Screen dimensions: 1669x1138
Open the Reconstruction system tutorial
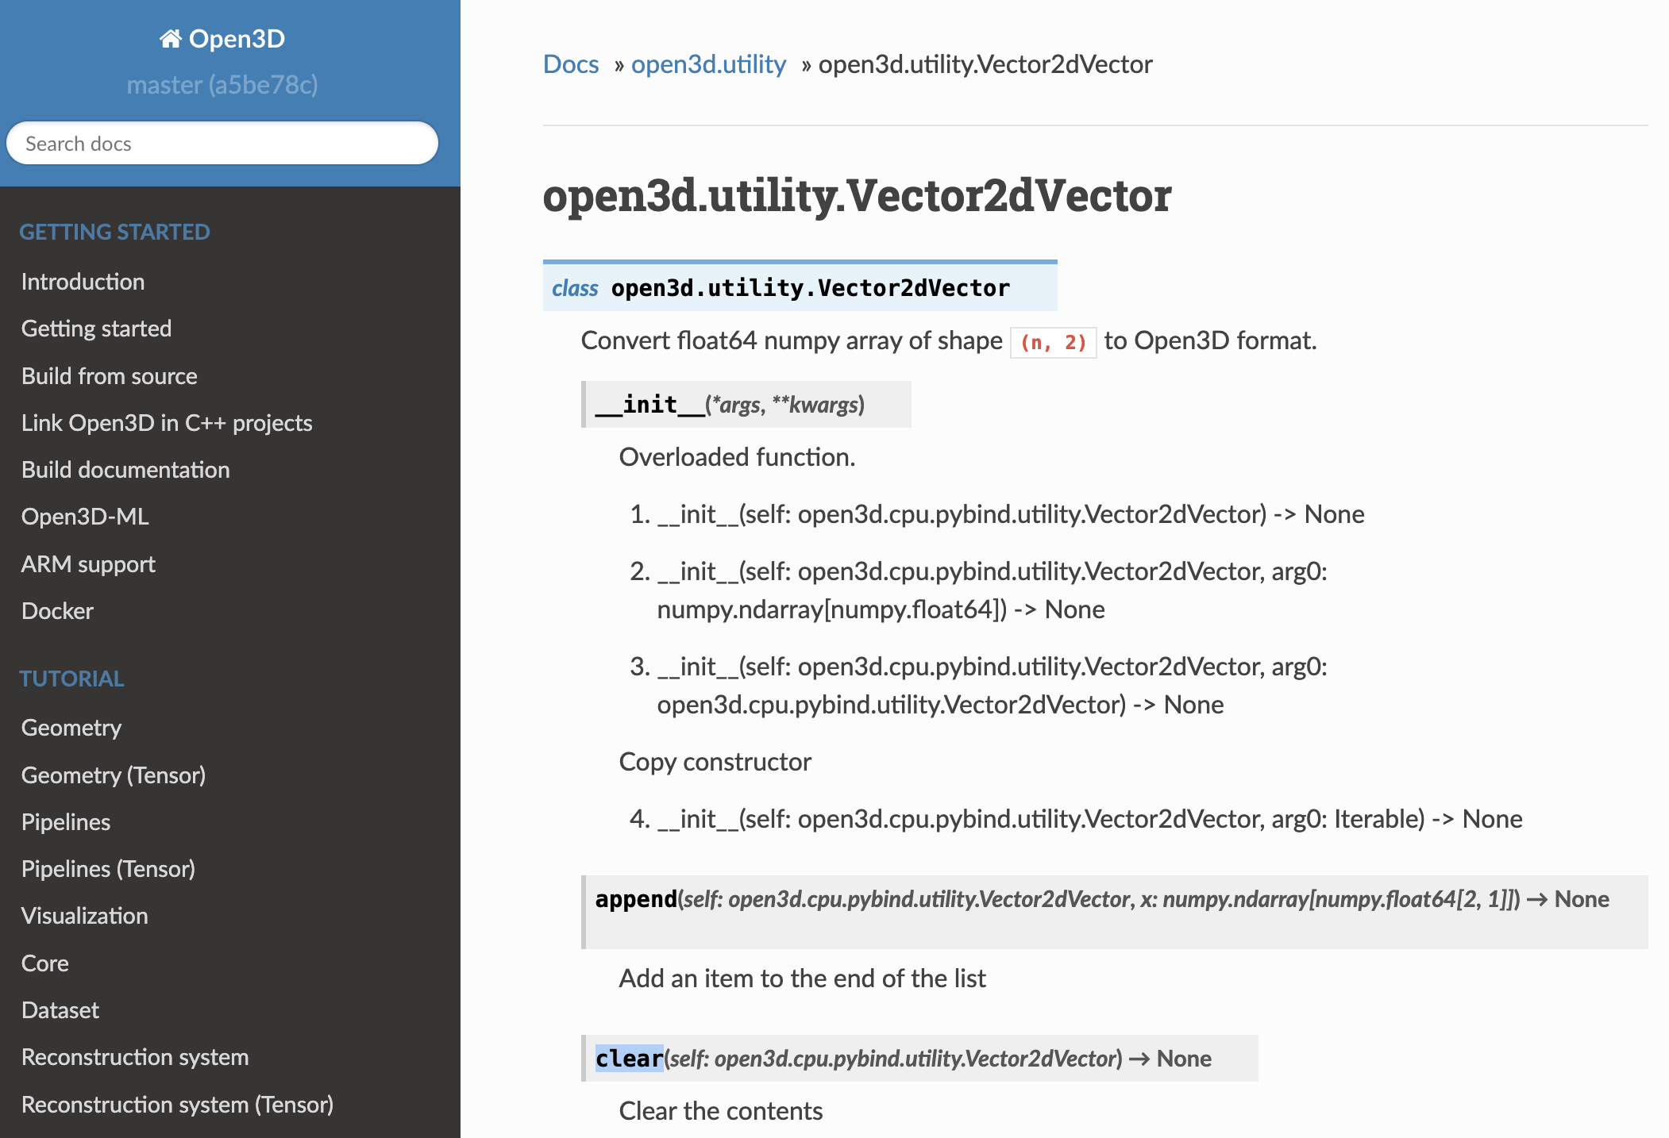135,1057
